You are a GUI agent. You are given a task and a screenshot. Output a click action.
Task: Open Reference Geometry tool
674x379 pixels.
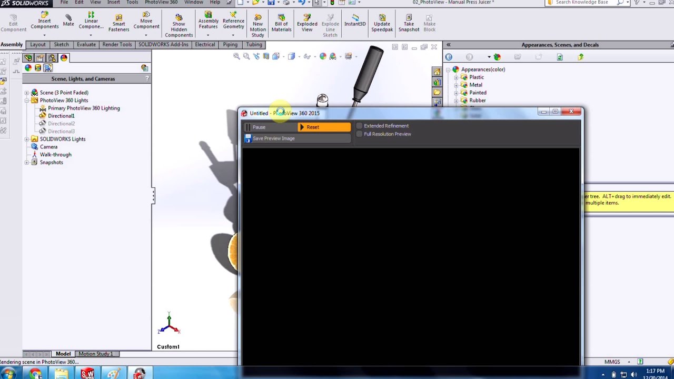click(x=233, y=21)
